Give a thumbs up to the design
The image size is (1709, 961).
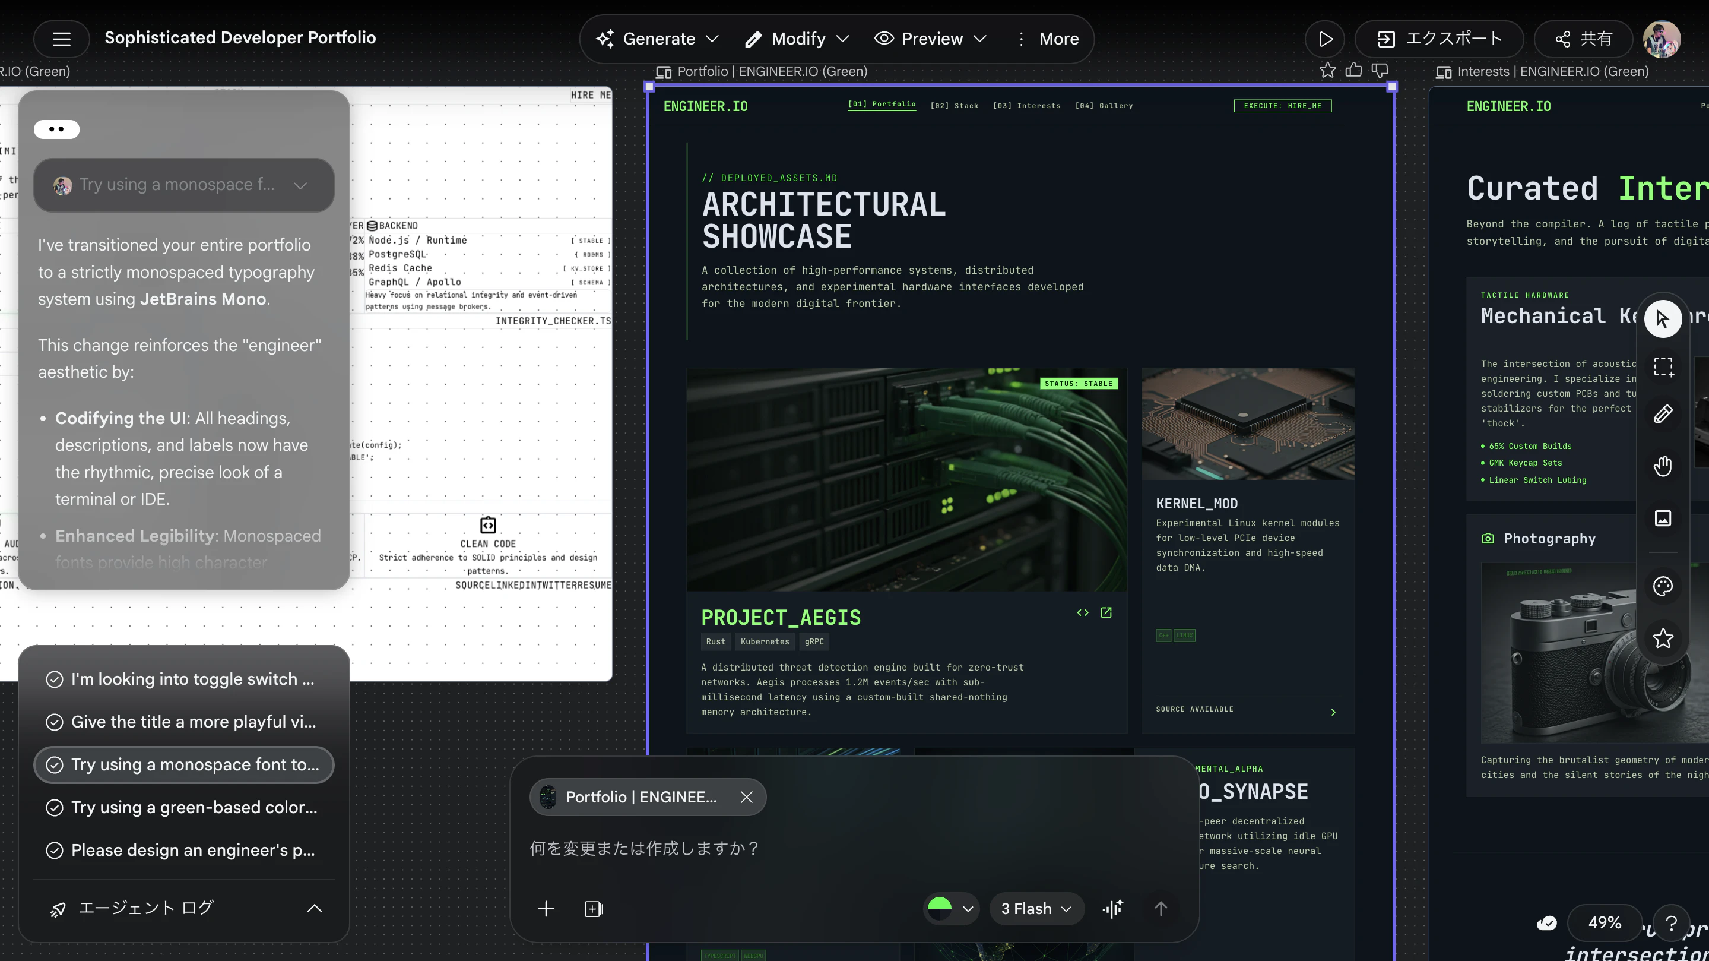(1353, 69)
